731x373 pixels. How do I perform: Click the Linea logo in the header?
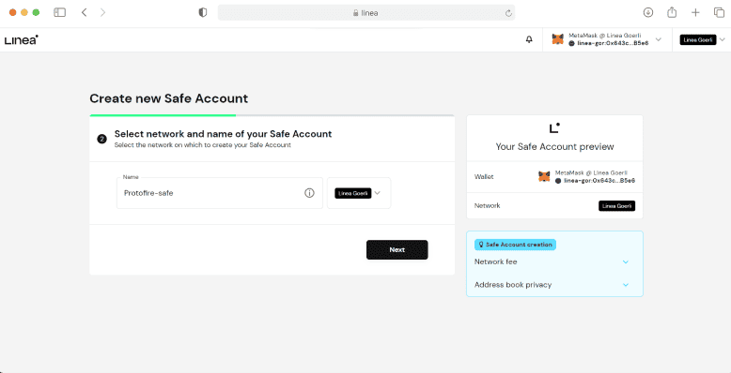tap(22, 40)
